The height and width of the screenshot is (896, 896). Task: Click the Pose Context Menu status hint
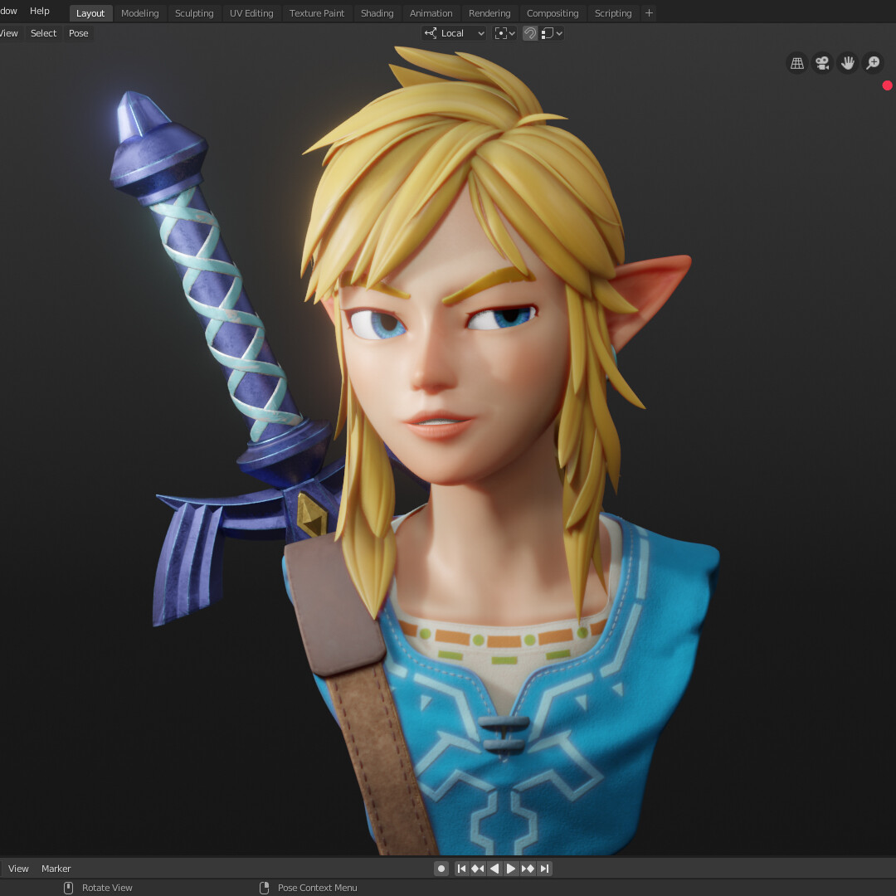[317, 888]
